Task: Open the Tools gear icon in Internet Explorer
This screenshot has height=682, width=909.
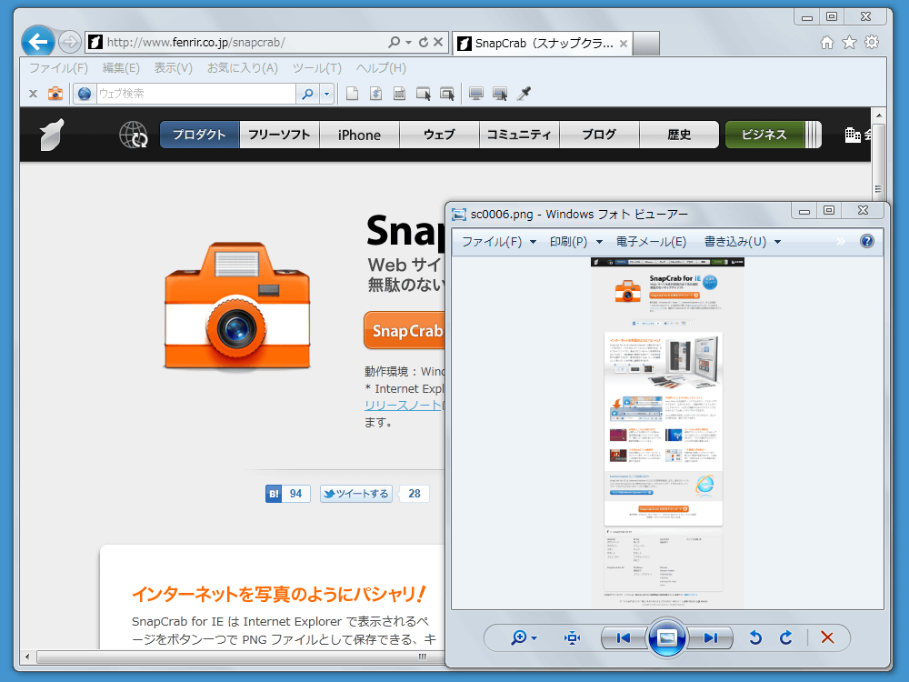Action: (x=872, y=43)
